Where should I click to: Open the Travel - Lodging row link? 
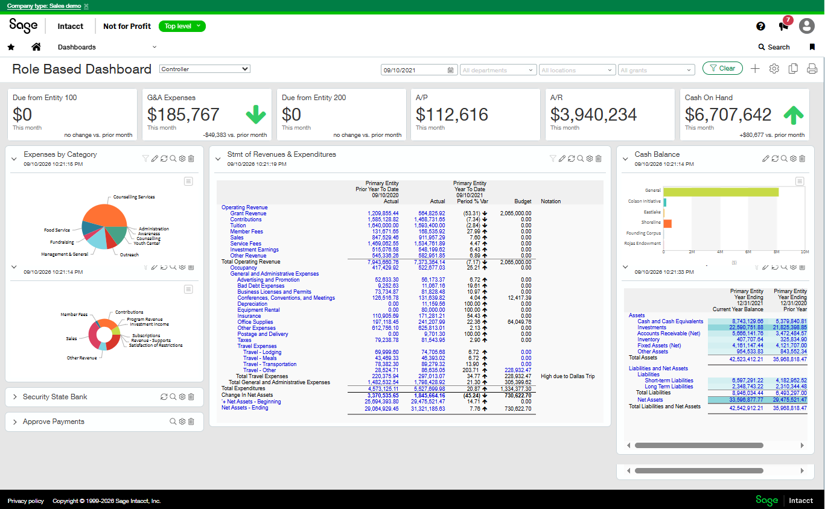pos(262,352)
